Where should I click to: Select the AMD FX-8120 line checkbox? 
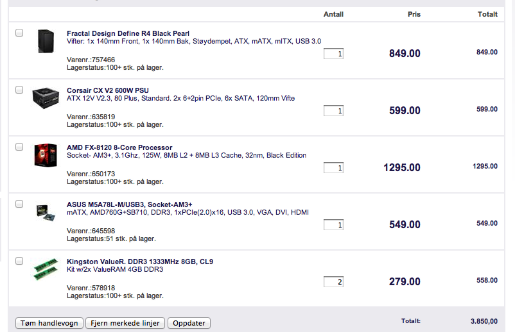(19, 147)
